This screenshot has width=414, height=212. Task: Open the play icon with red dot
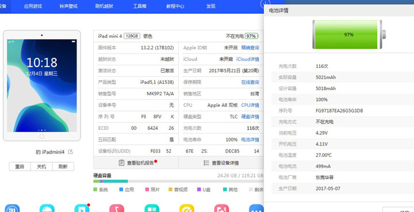(82, 209)
